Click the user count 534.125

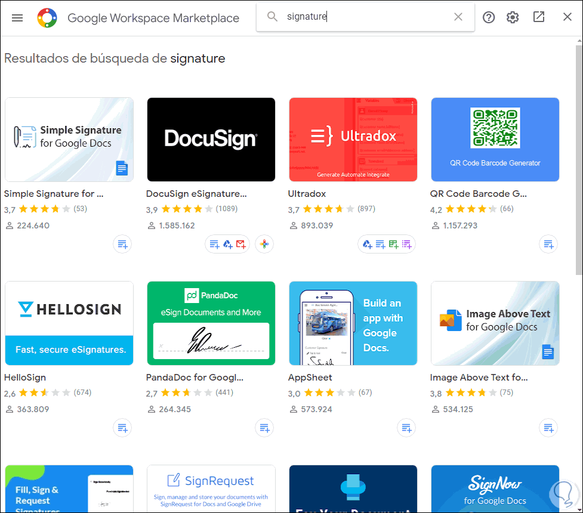pyautogui.click(x=458, y=409)
